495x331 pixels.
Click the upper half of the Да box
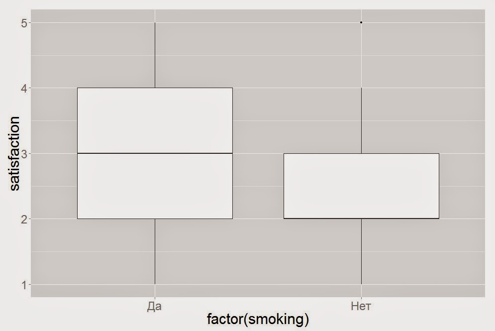(x=155, y=120)
